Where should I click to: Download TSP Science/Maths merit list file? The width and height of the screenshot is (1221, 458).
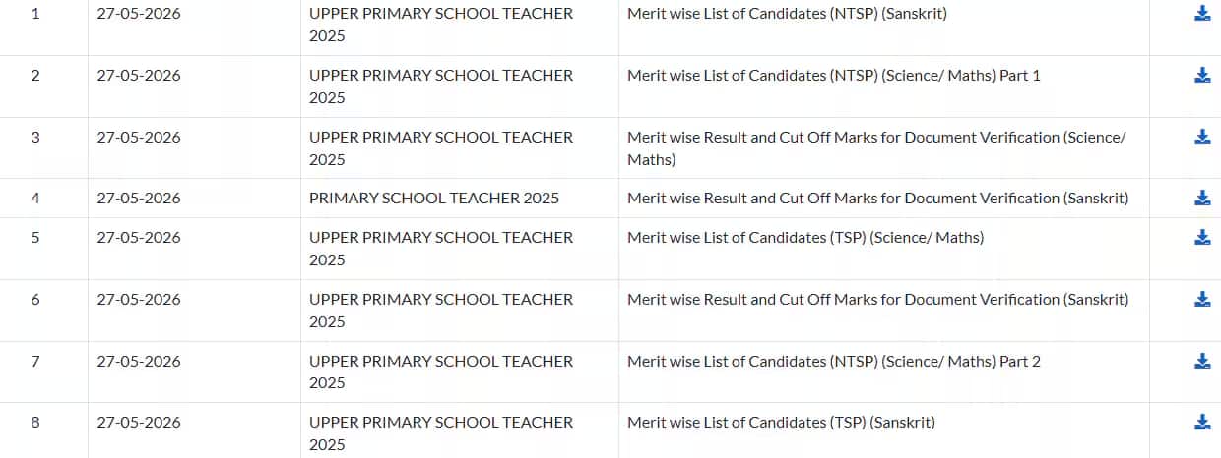tap(1202, 237)
